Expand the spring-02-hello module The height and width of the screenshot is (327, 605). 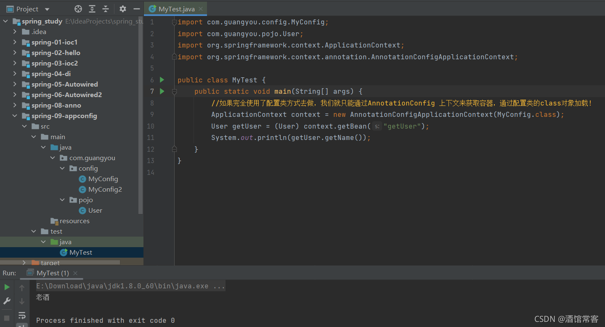click(x=15, y=53)
